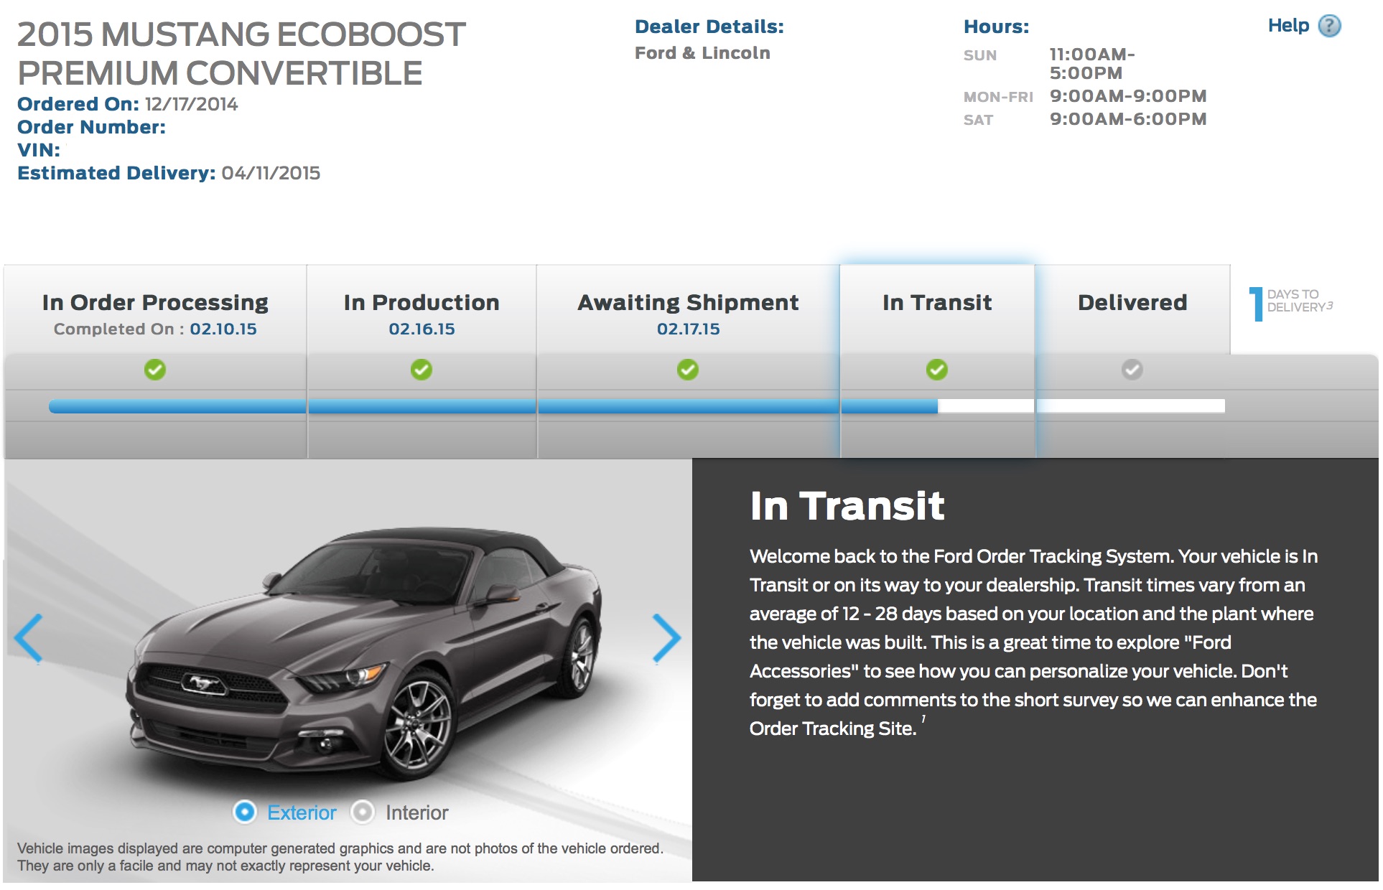Click green checkmark under In Production

pyautogui.click(x=422, y=370)
